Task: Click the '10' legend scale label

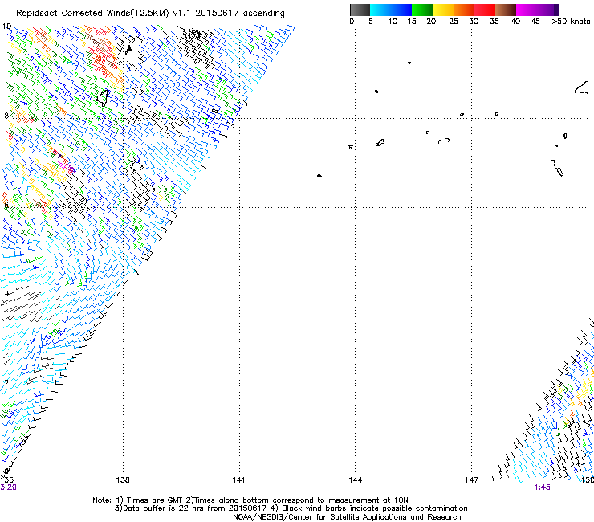Action: 393,22
